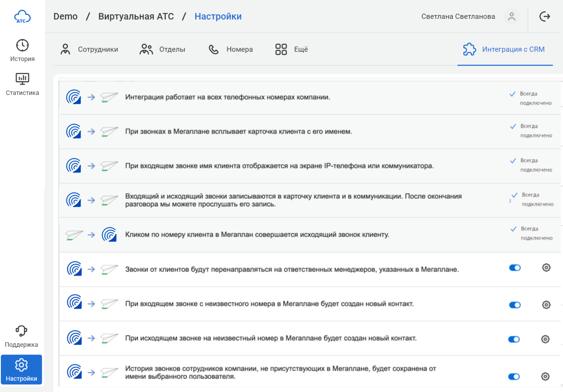
Task: Click text 'Интеграция работает на всех телефонных номерах'
Action: click(228, 97)
